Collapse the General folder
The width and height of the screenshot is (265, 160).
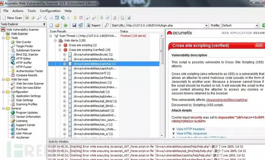click(3, 108)
